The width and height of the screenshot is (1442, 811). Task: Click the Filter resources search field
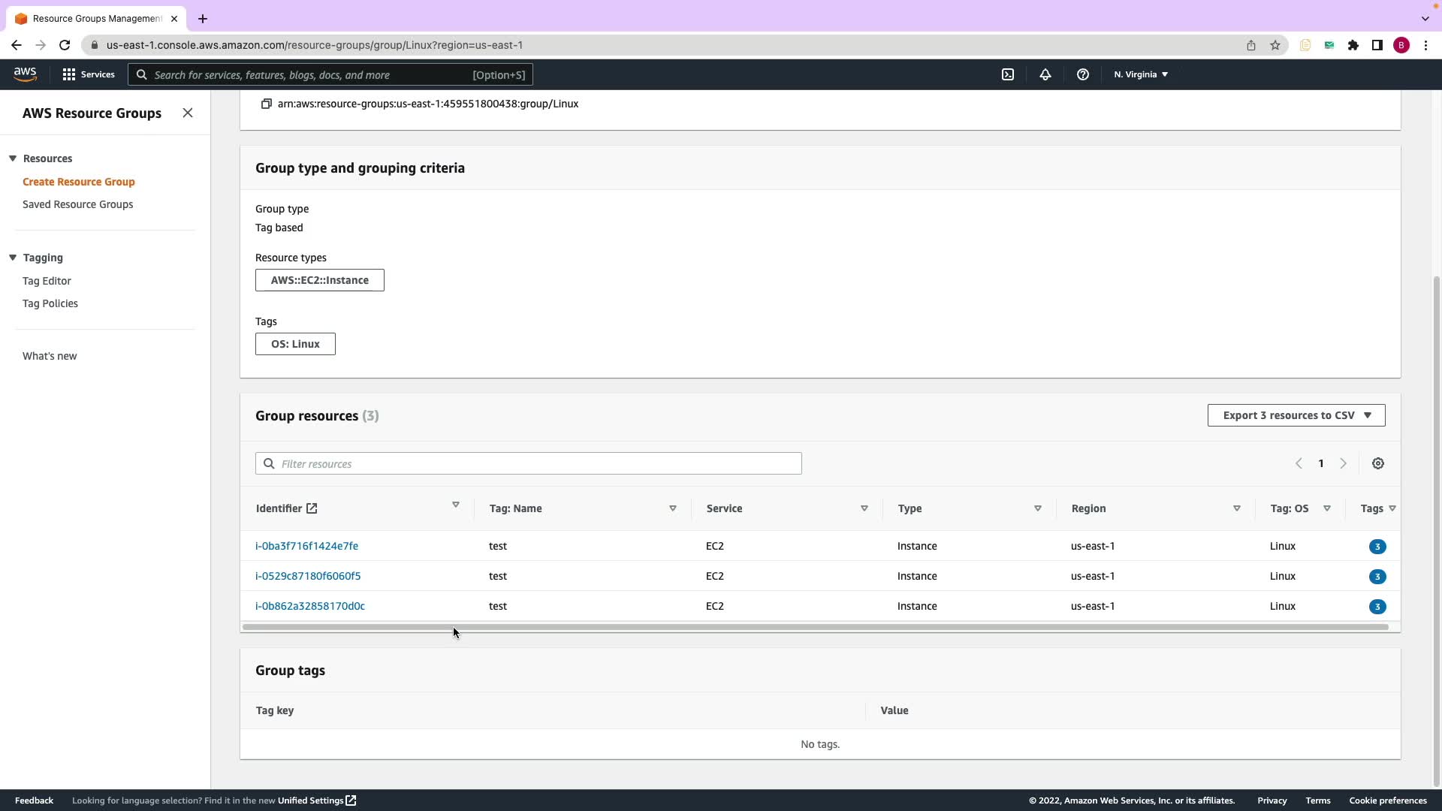tap(529, 463)
